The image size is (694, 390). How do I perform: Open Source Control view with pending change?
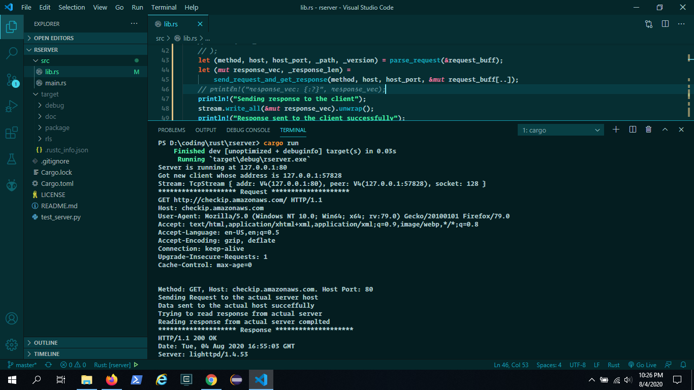click(x=12, y=80)
